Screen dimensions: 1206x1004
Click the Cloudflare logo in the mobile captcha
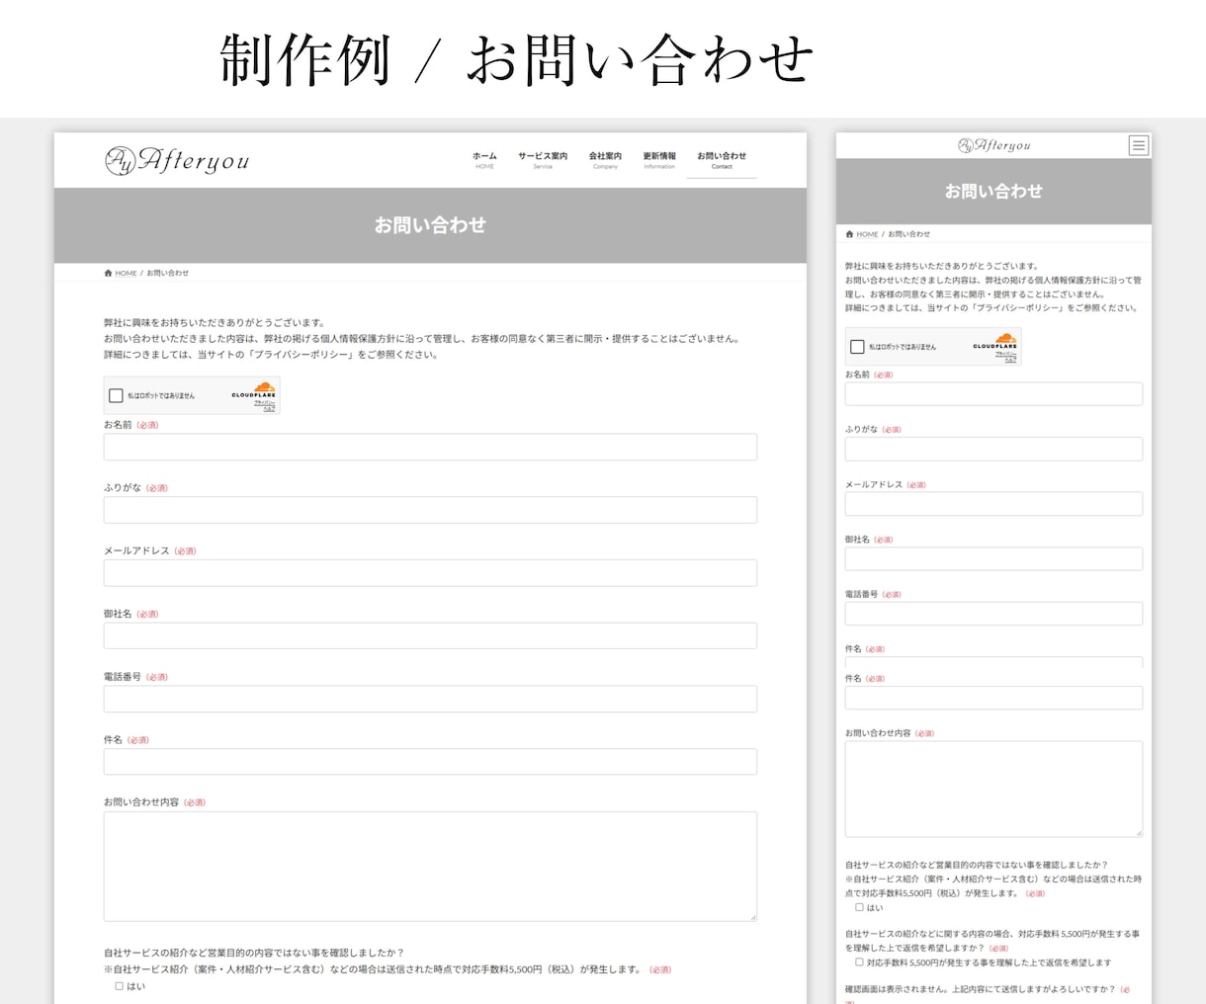(x=994, y=341)
